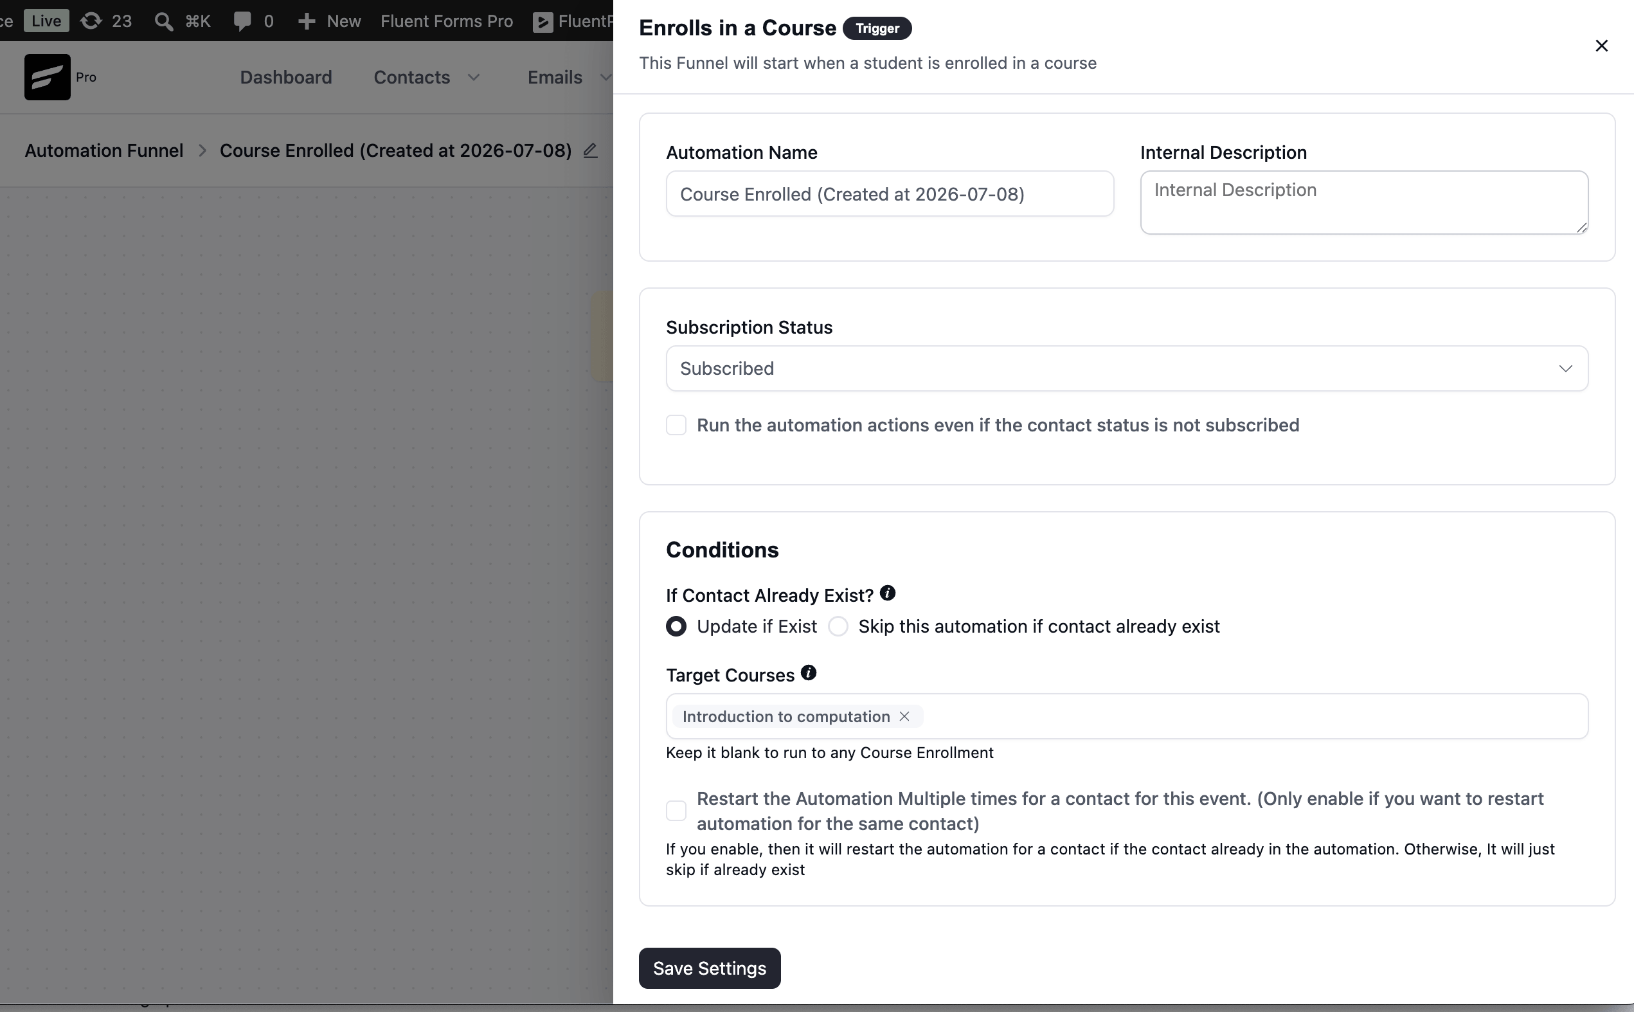Click the pencil edit icon beside funnel title
This screenshot has width=1634, height=1012.
pyautogui.click(x=589, y=150)
